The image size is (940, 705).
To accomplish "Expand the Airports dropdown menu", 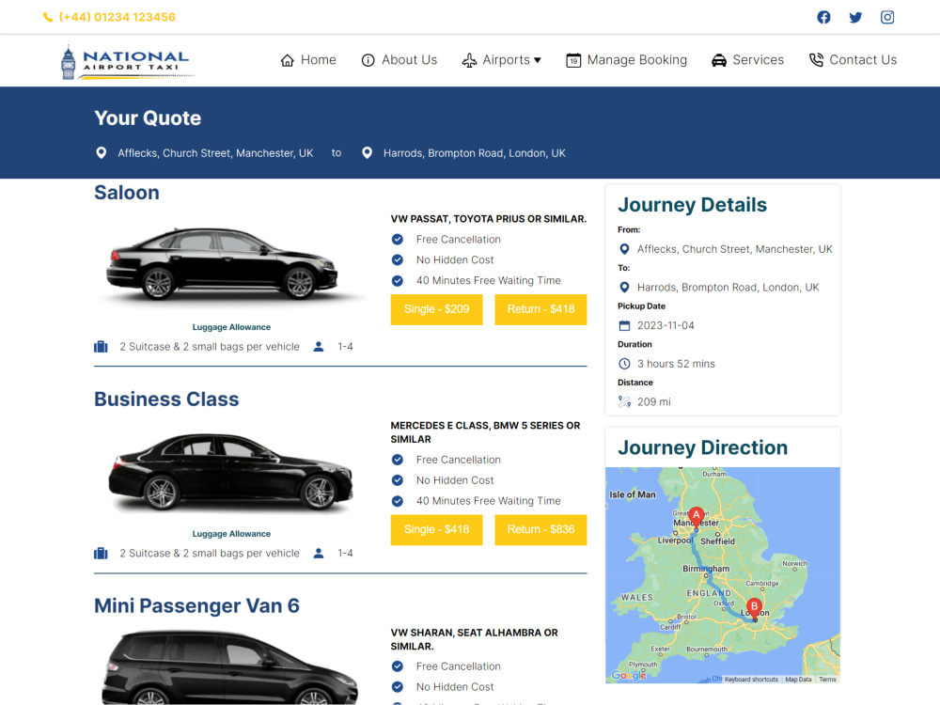I will tap(502, 60).
